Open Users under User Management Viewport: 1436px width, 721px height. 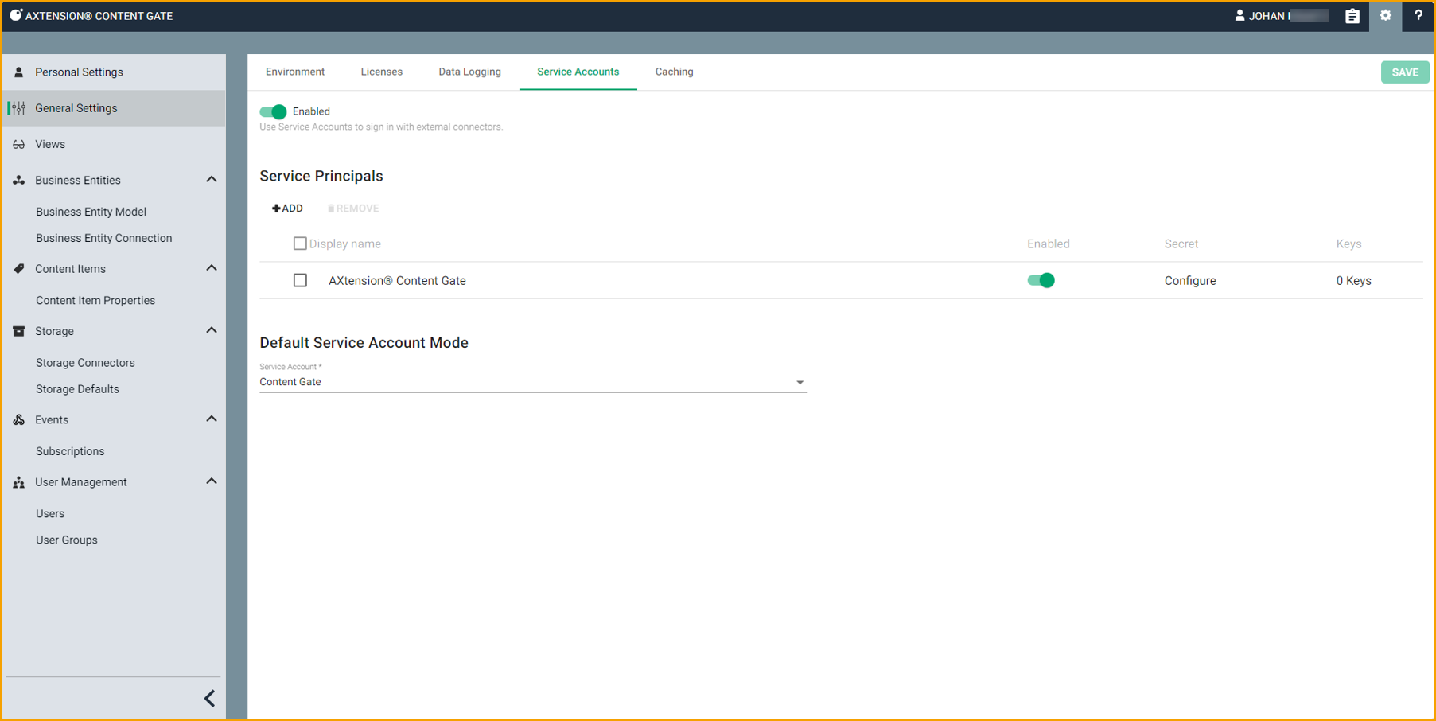click(x=50, y=514)
